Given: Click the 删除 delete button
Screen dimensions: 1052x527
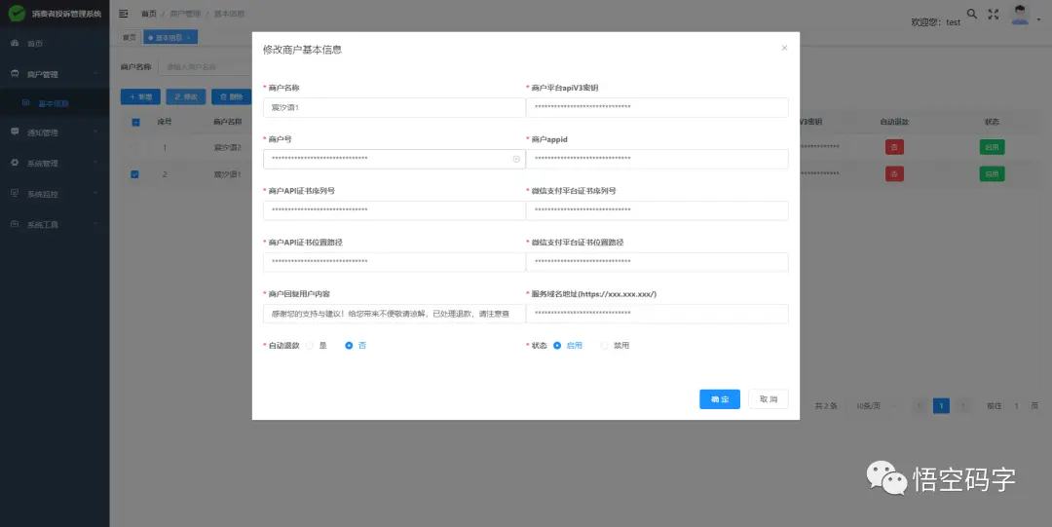Looking at the screenshot, I should click(x=232, y=96).
